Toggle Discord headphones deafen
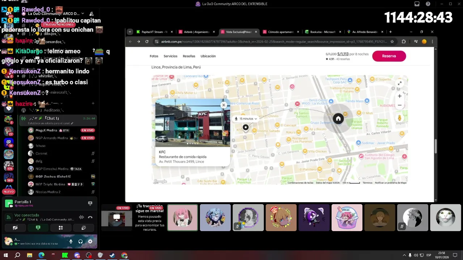The height and width of the screenshot is (260, 463). coord(80,242)
